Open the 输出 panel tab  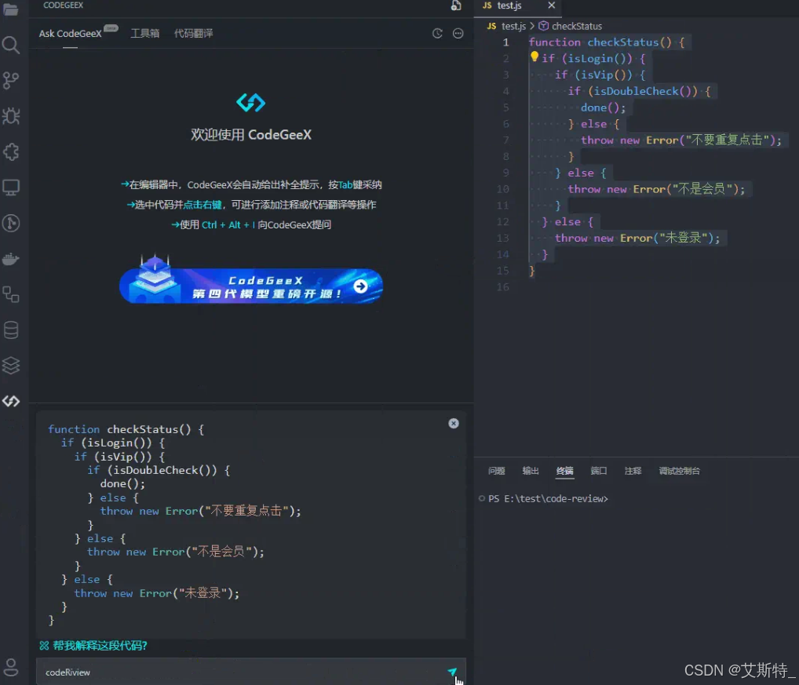(x=531, y=471)
